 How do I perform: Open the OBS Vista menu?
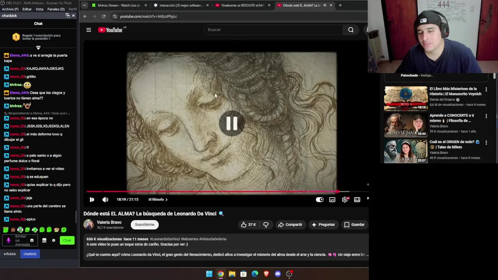[x=39, y=9]
